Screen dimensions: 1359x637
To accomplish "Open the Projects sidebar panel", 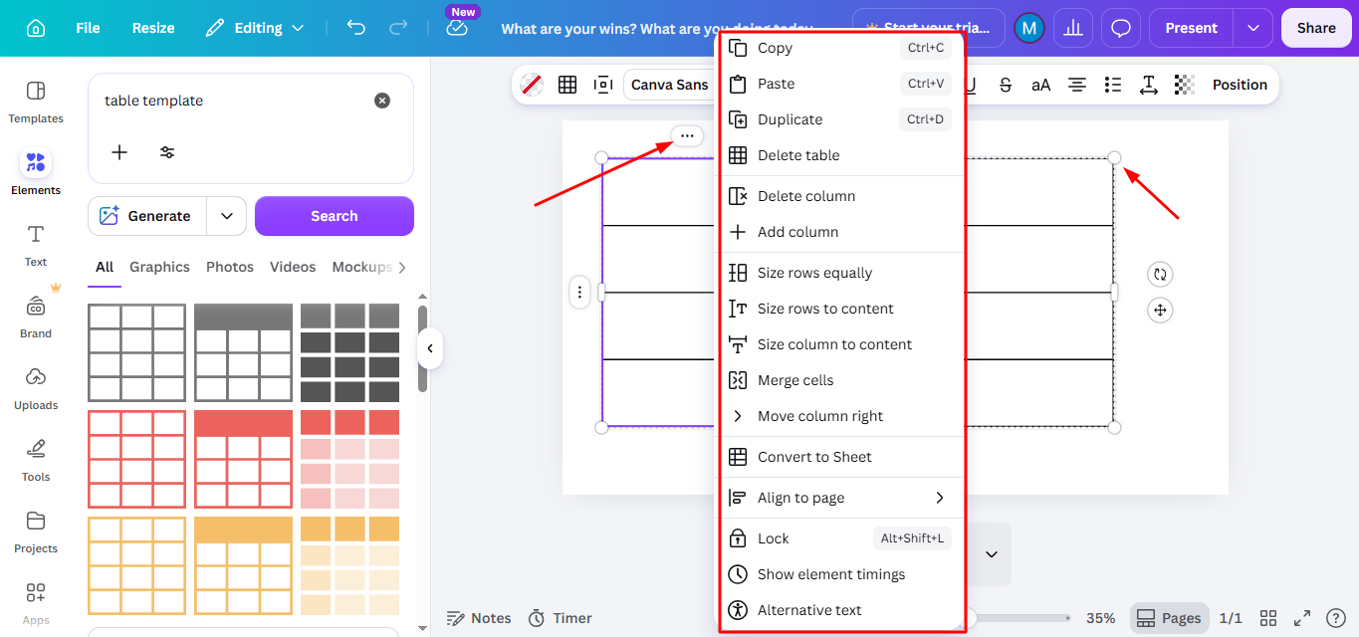I will (36, 531).
